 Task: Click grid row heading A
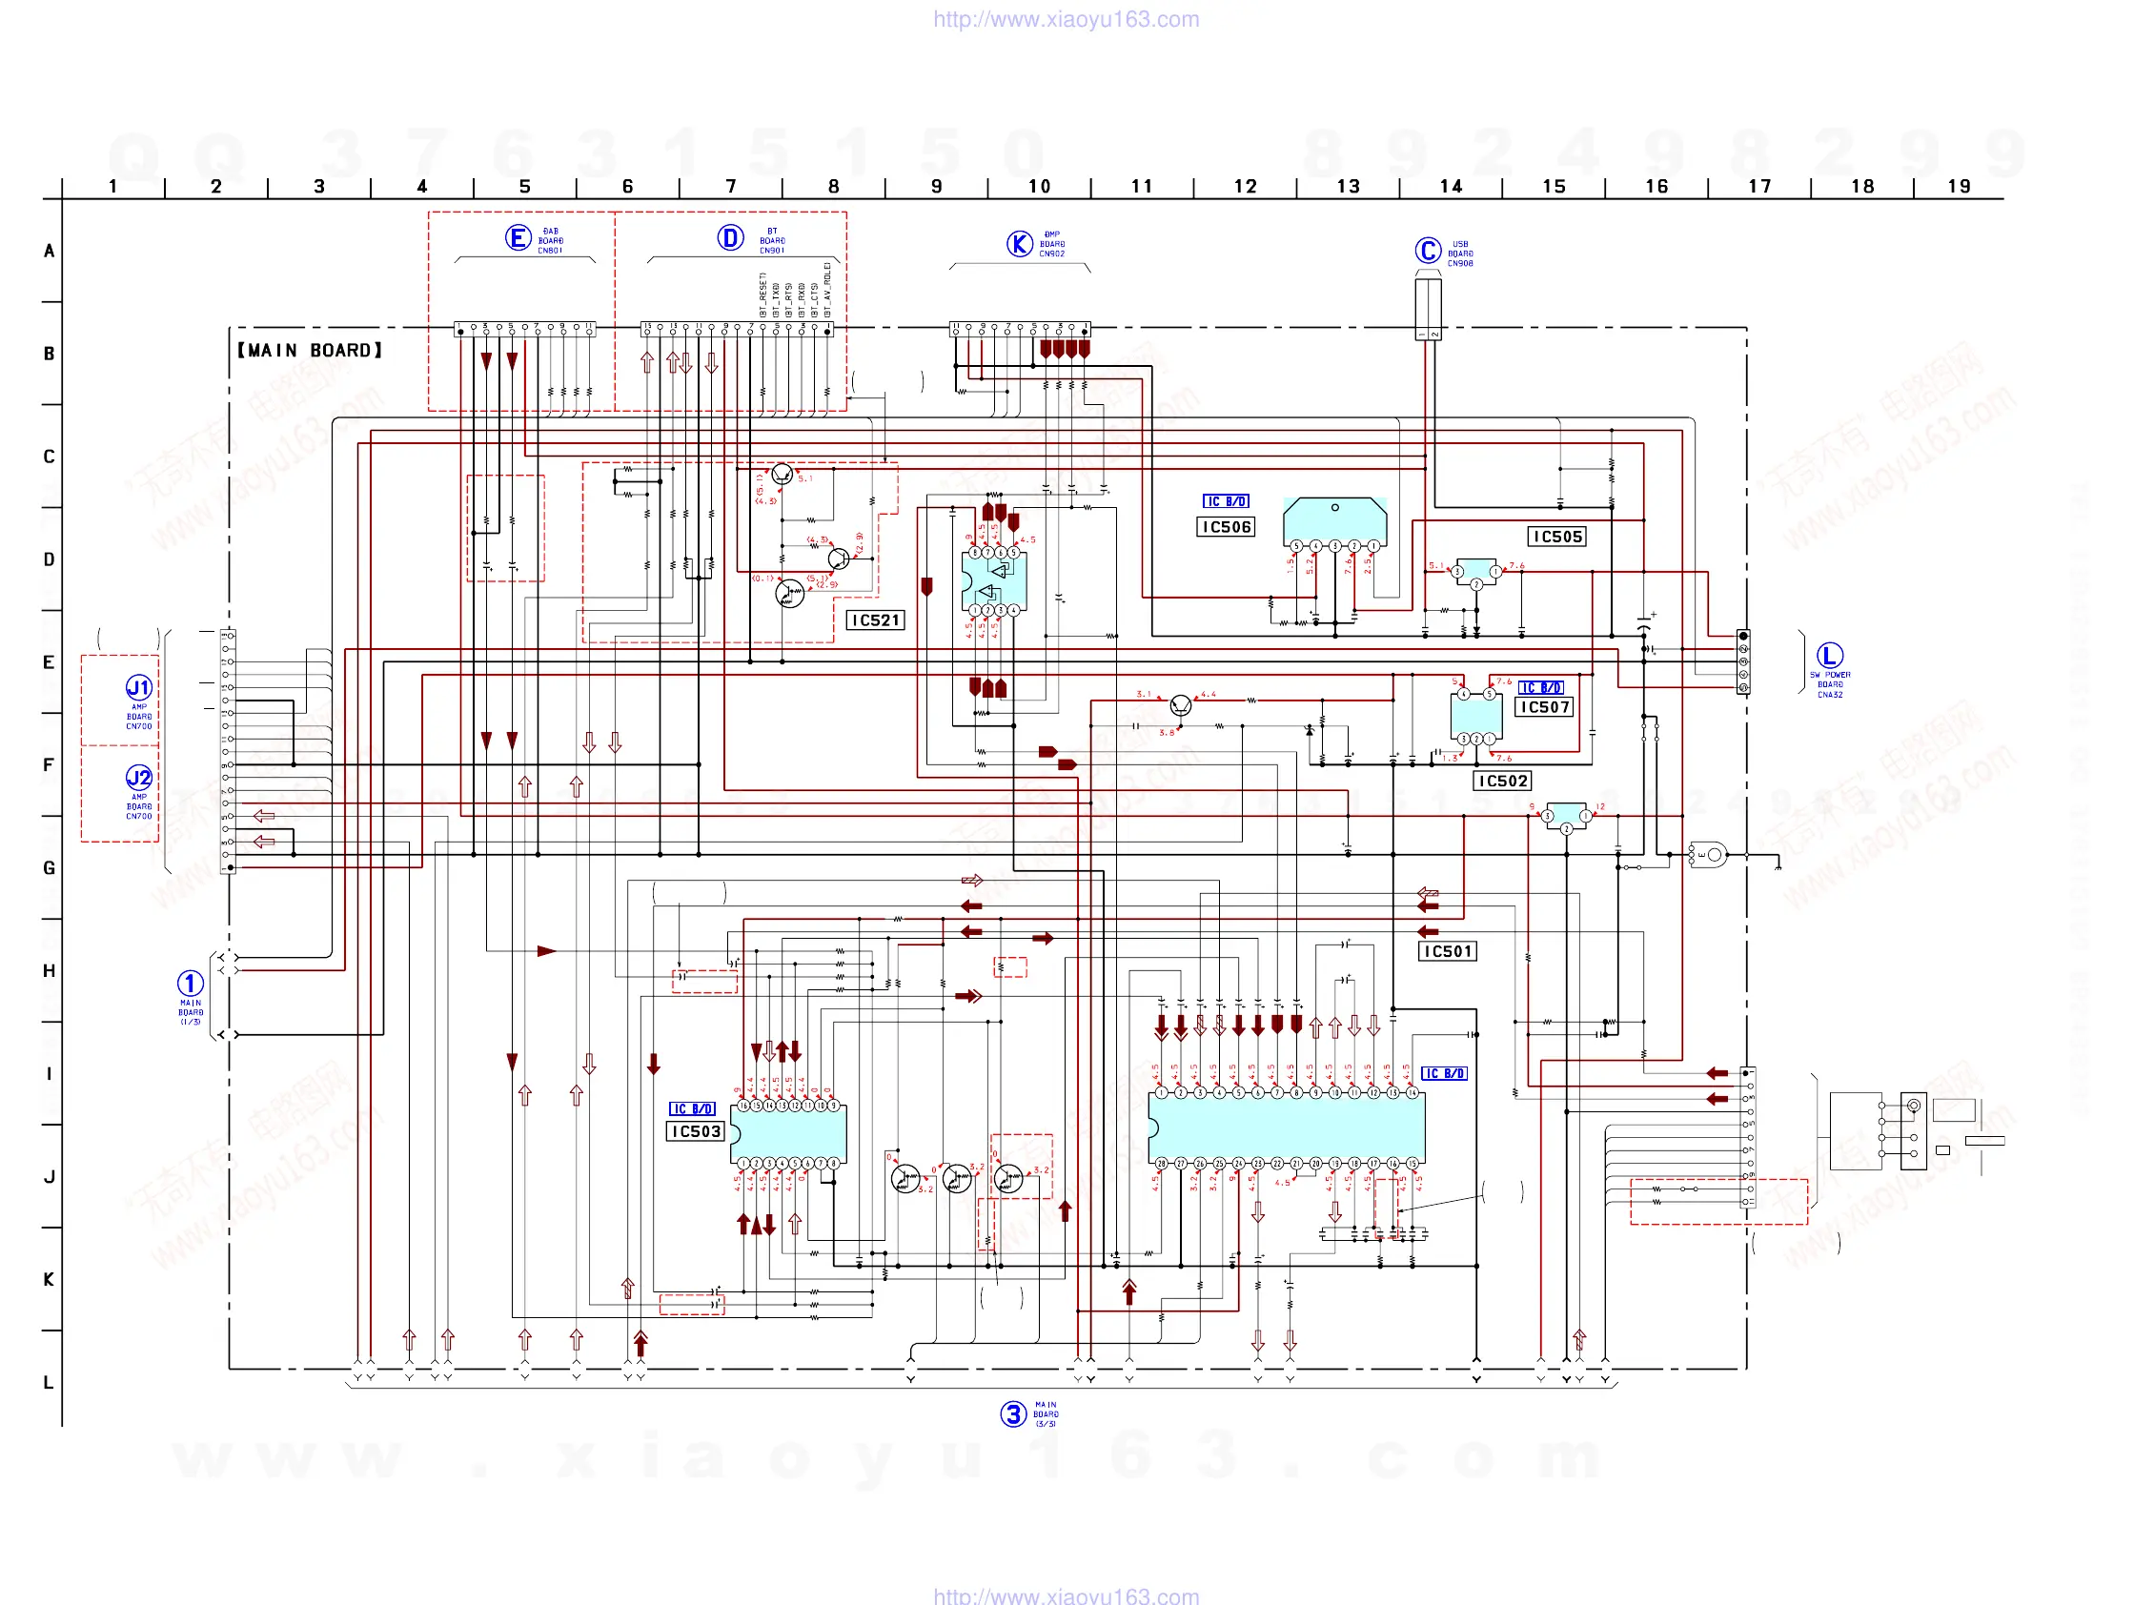point(49,251)
